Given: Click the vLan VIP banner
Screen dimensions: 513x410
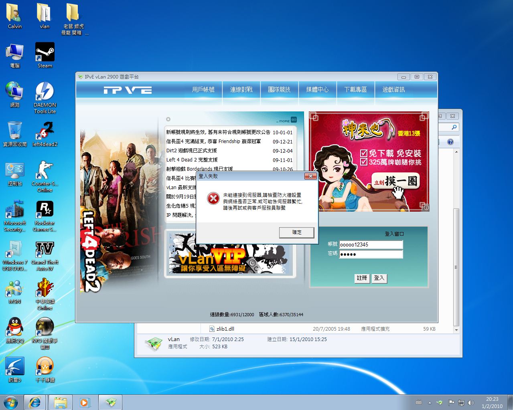Looking at the screenshot, I should click(230, 254).
